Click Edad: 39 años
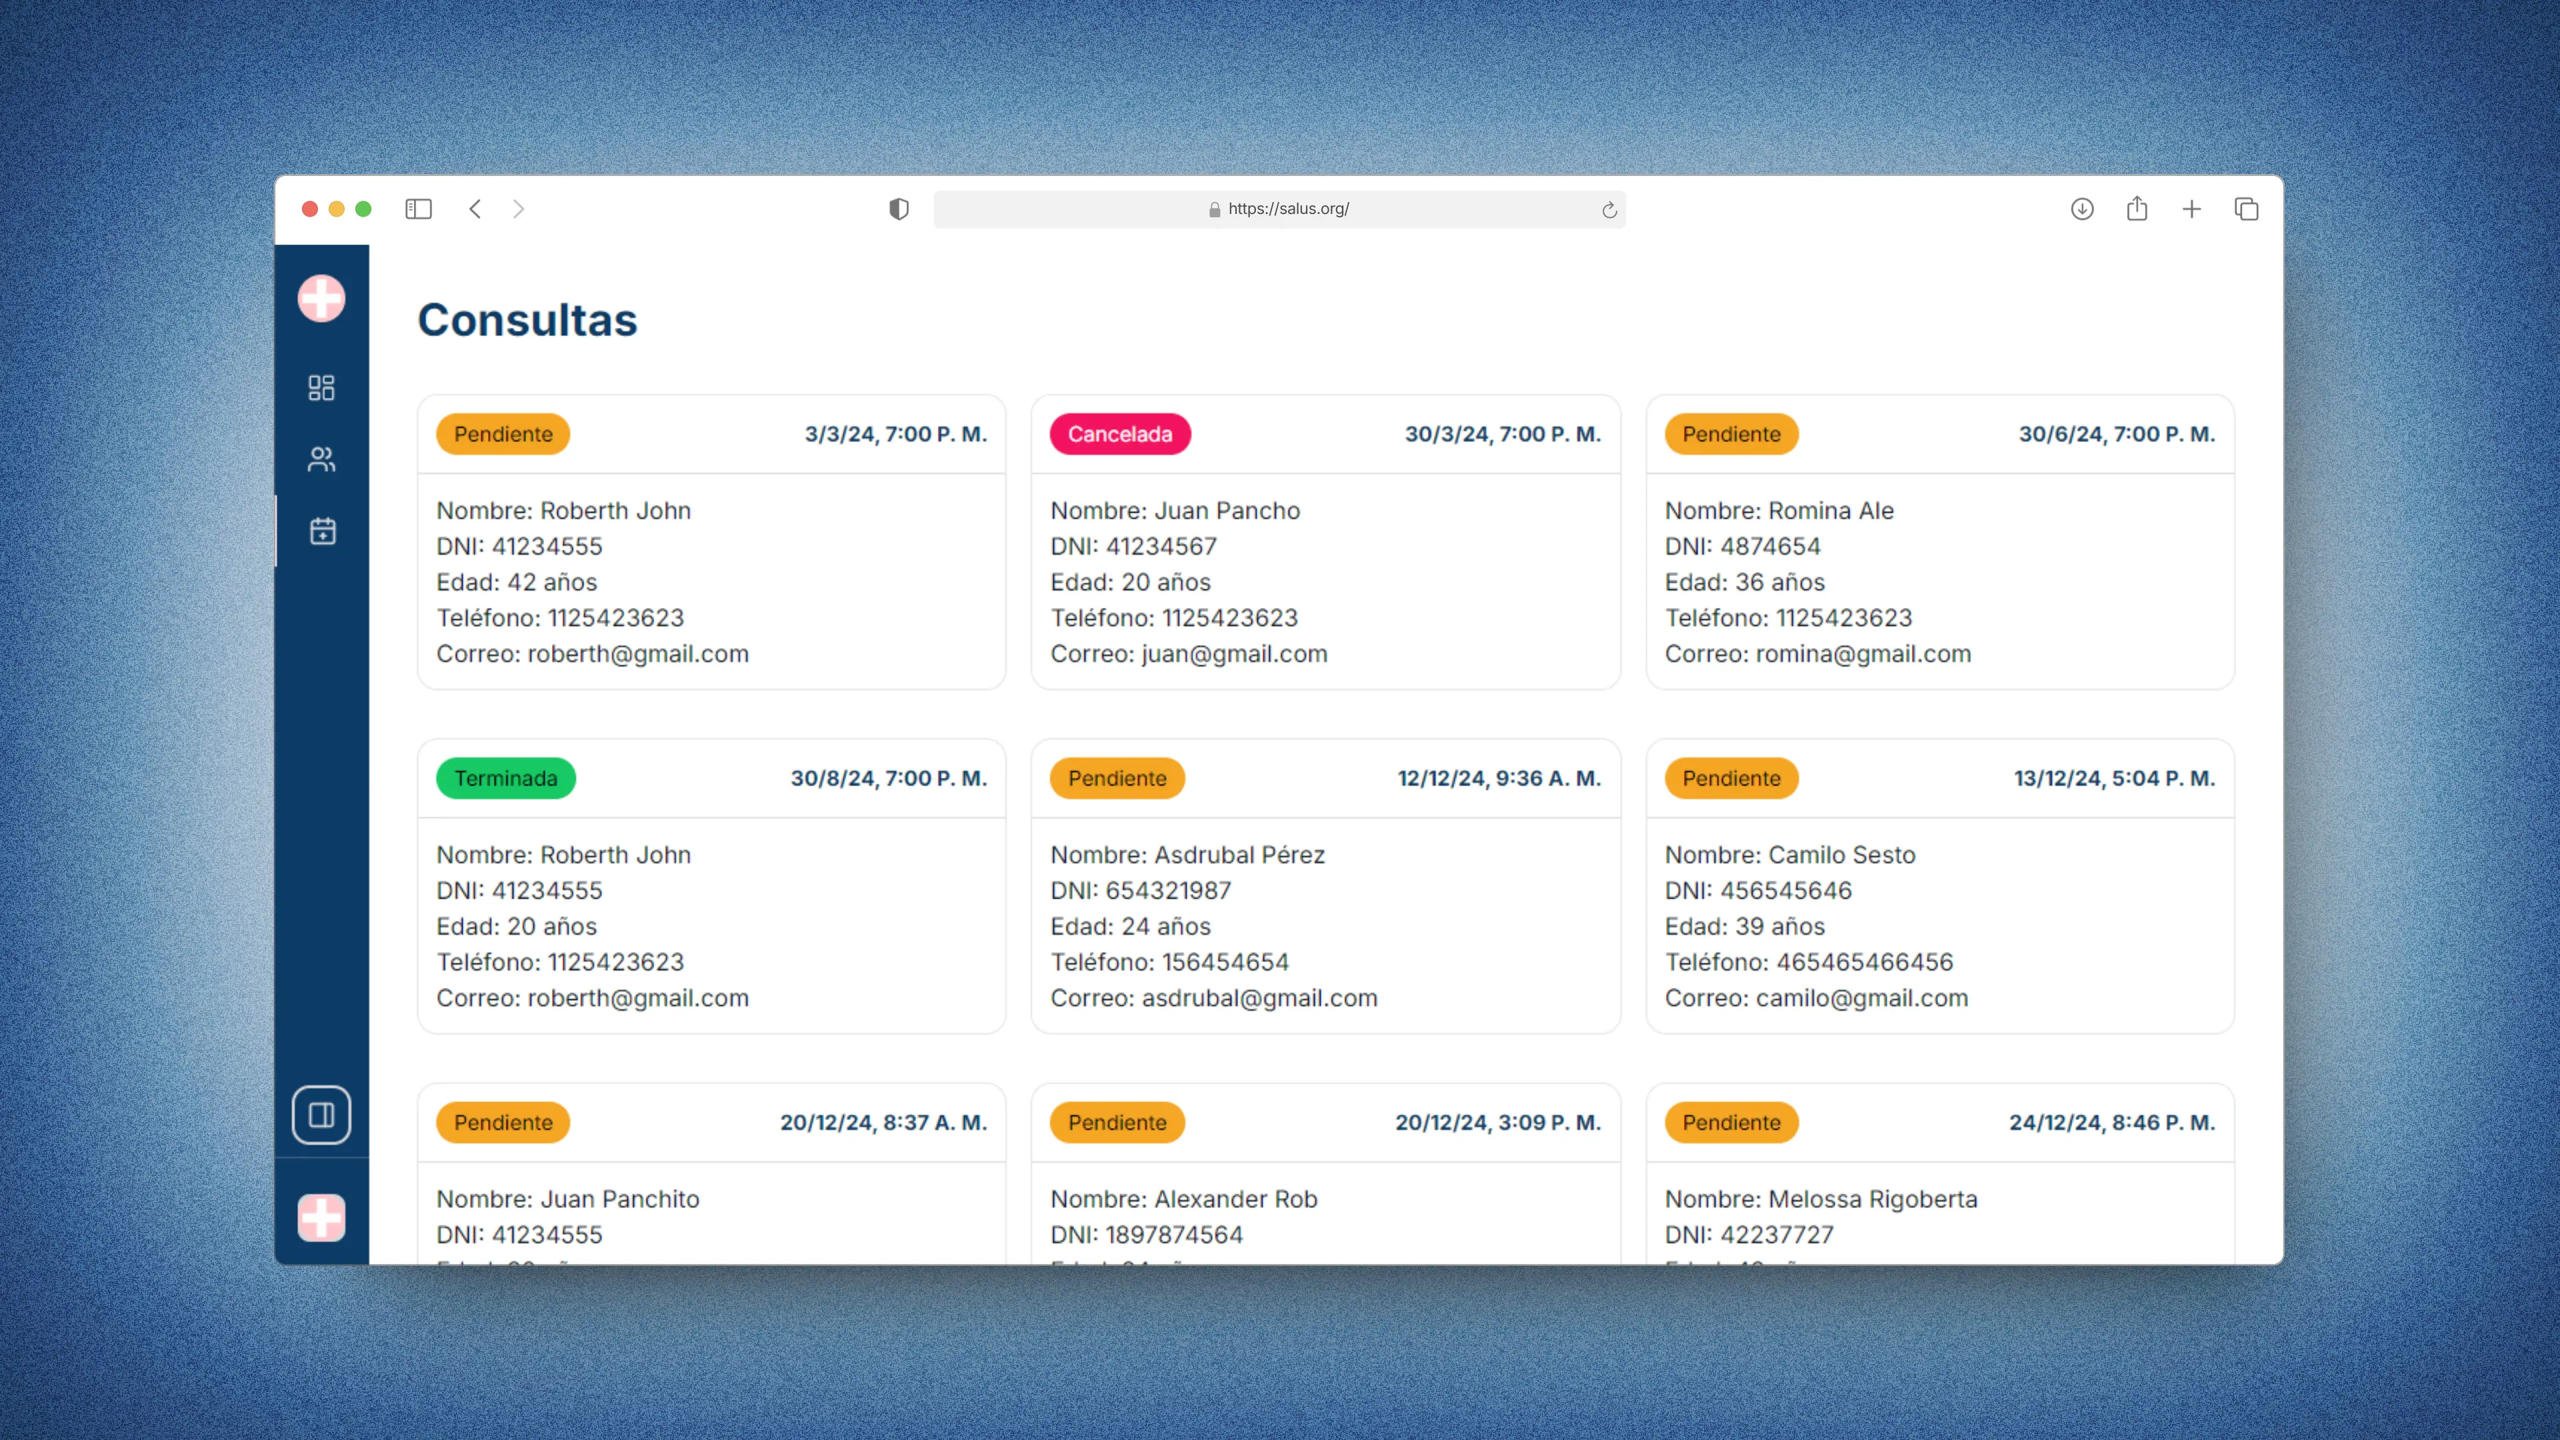The width and height of the screenshot is (2560, 1440). pos(1744,926)
